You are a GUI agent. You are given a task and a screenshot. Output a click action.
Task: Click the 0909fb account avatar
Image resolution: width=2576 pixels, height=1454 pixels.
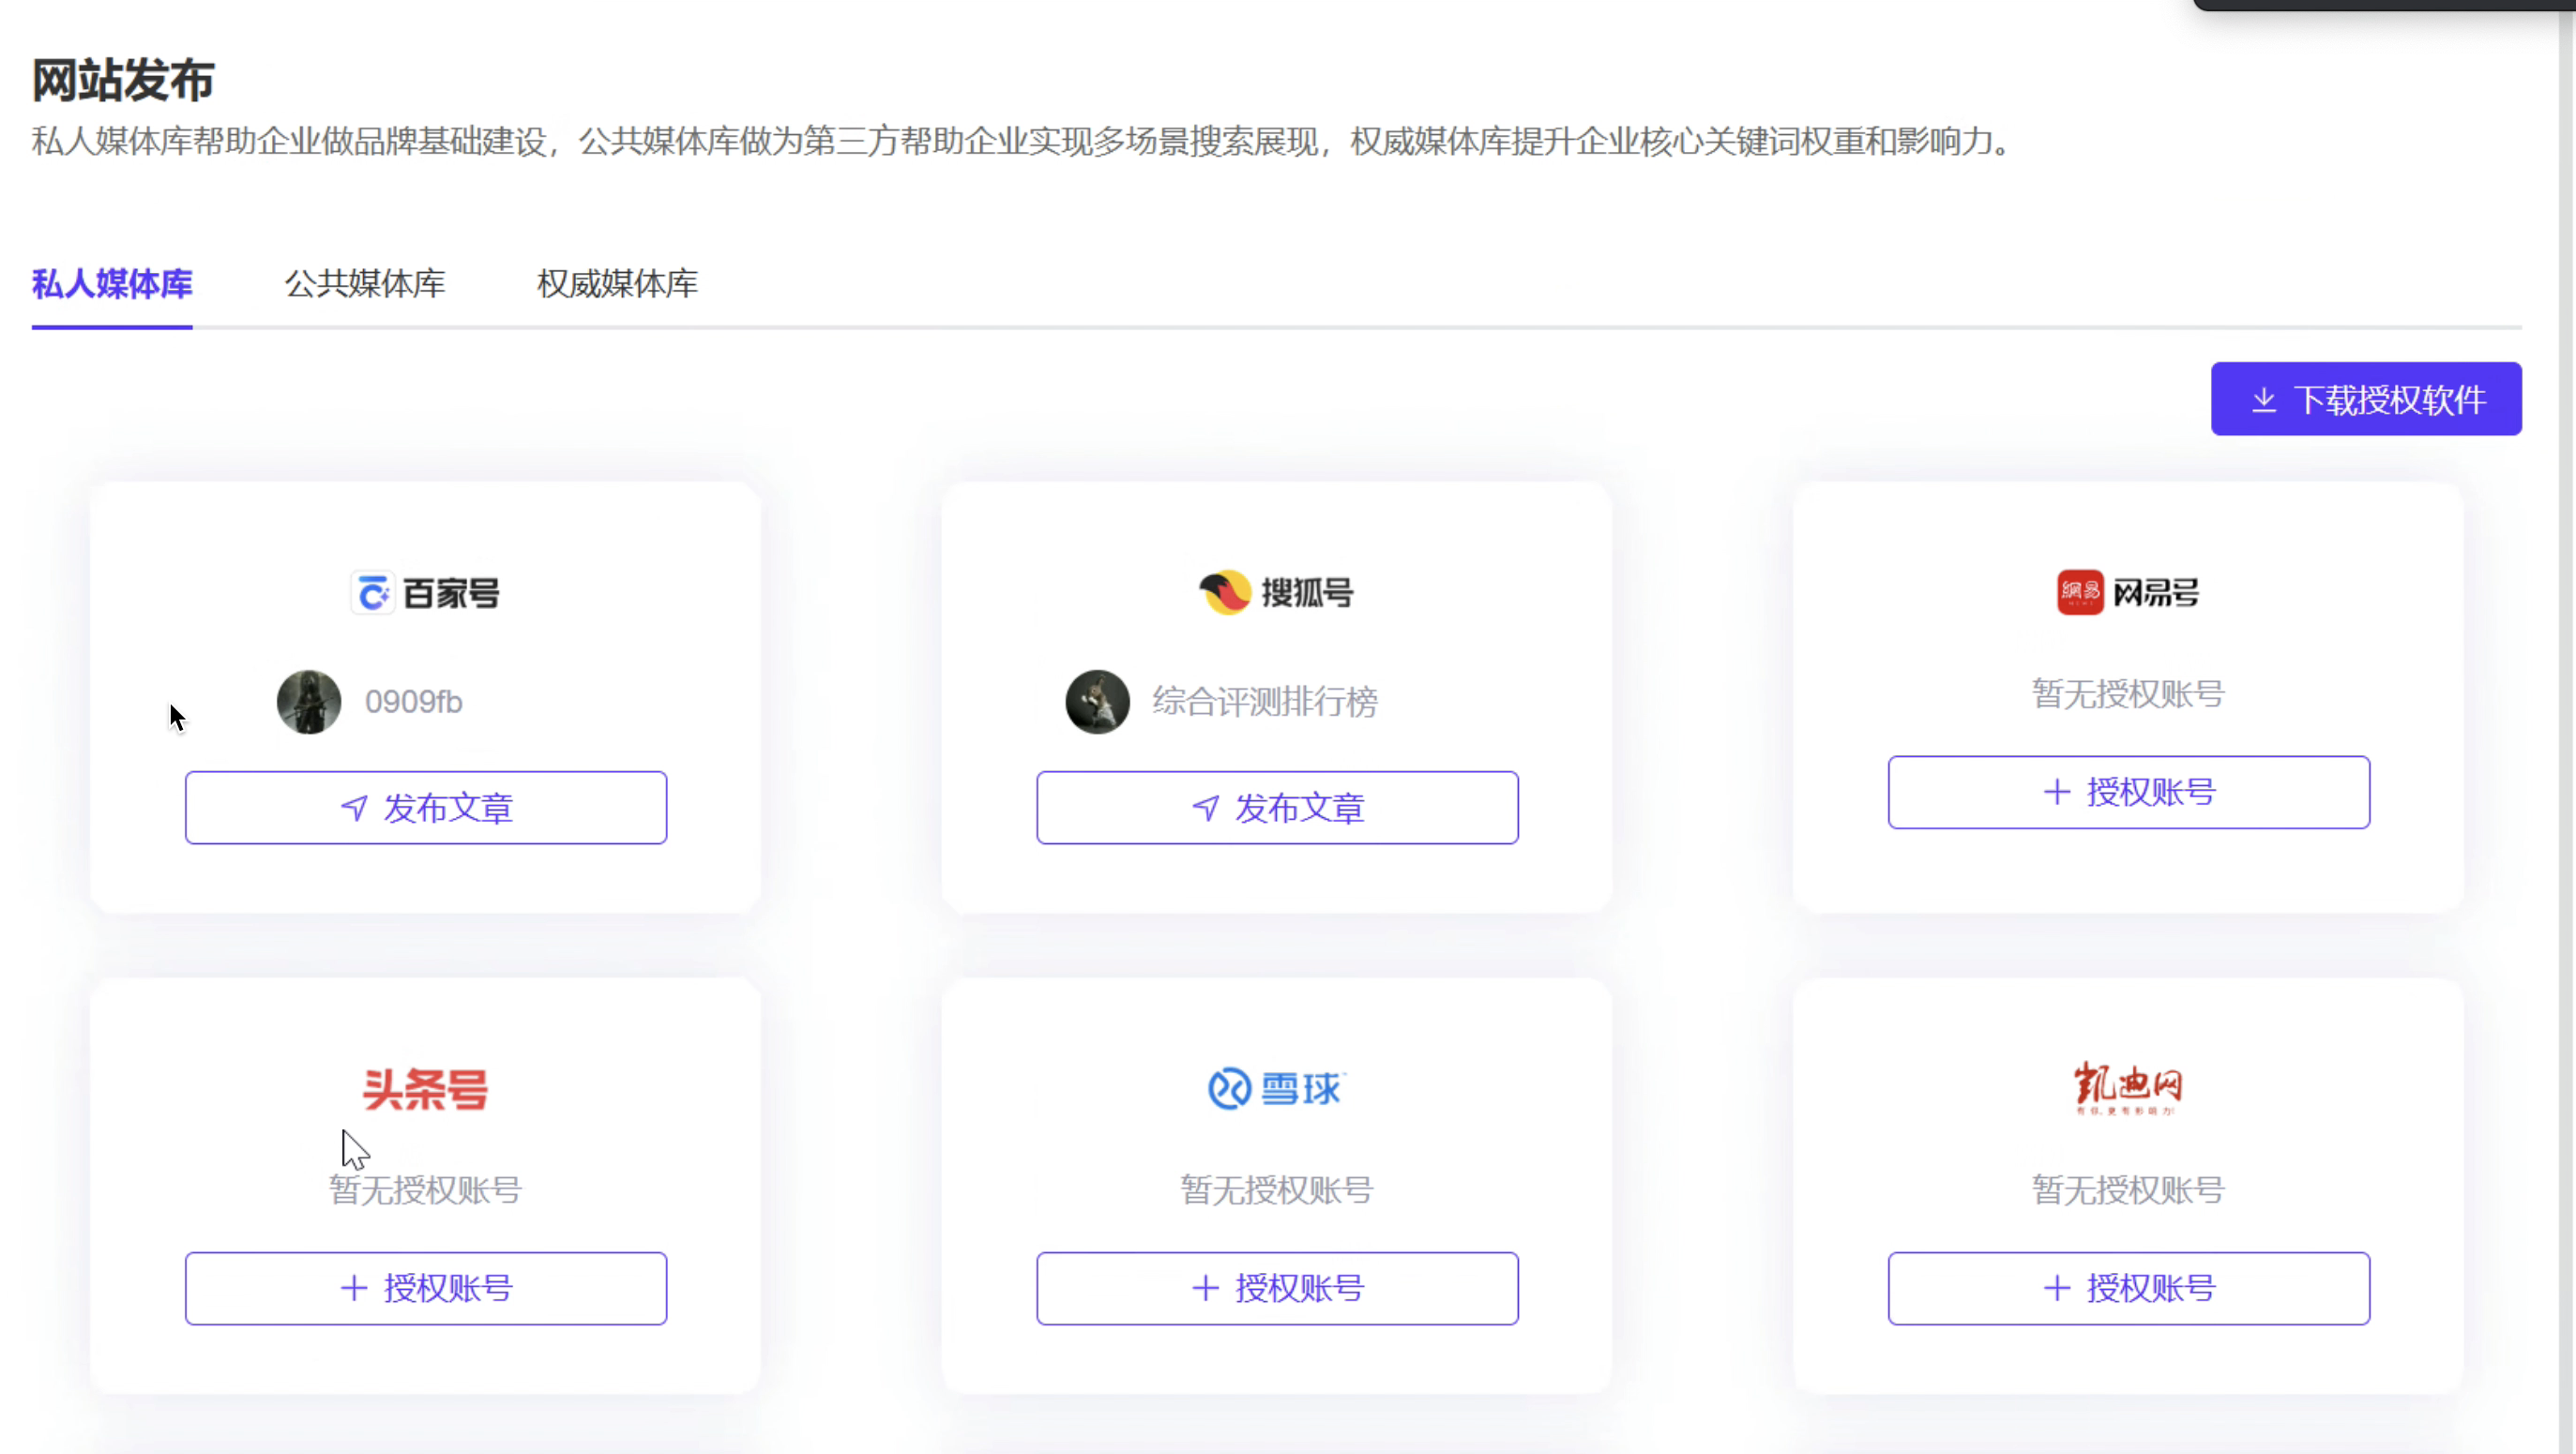[x=308, y=702]
